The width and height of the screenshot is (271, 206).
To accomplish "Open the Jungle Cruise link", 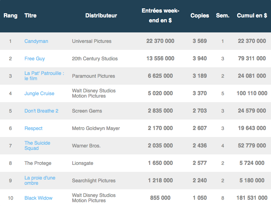I will [39, 93].
